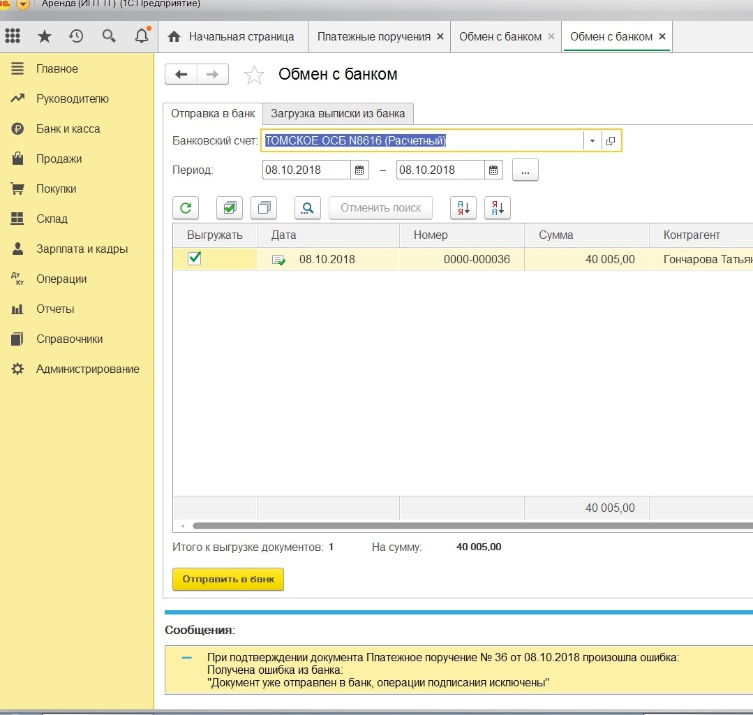Open calendar for period end date
The width and height of the screenshot is (753, 715).
pos(493,170)
